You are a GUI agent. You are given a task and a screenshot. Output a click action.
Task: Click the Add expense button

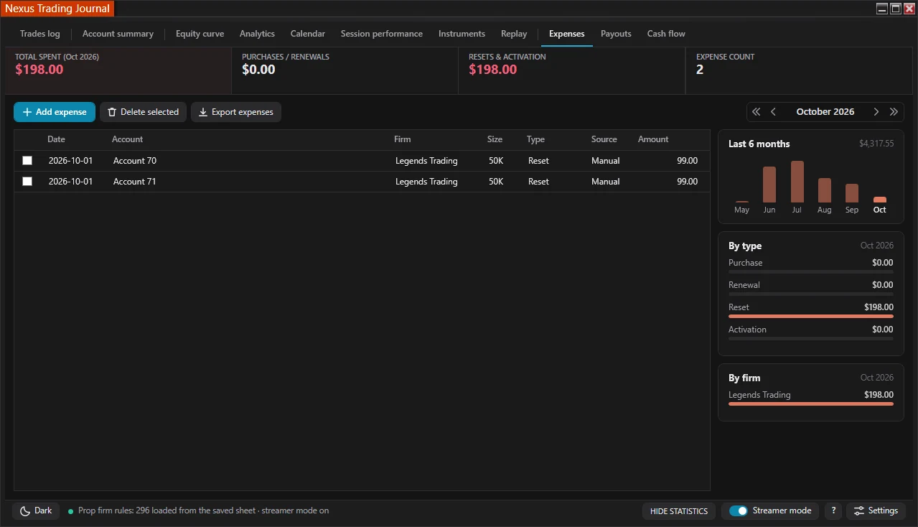tap(55, 112)
